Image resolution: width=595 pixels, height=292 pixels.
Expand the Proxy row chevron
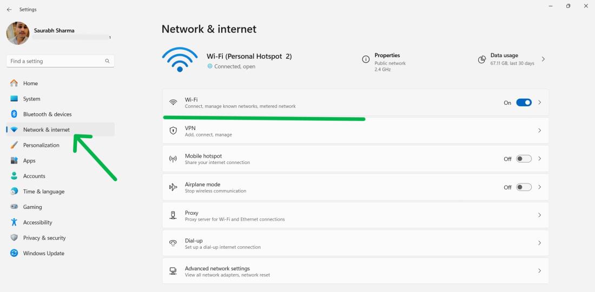pos(539,215)
